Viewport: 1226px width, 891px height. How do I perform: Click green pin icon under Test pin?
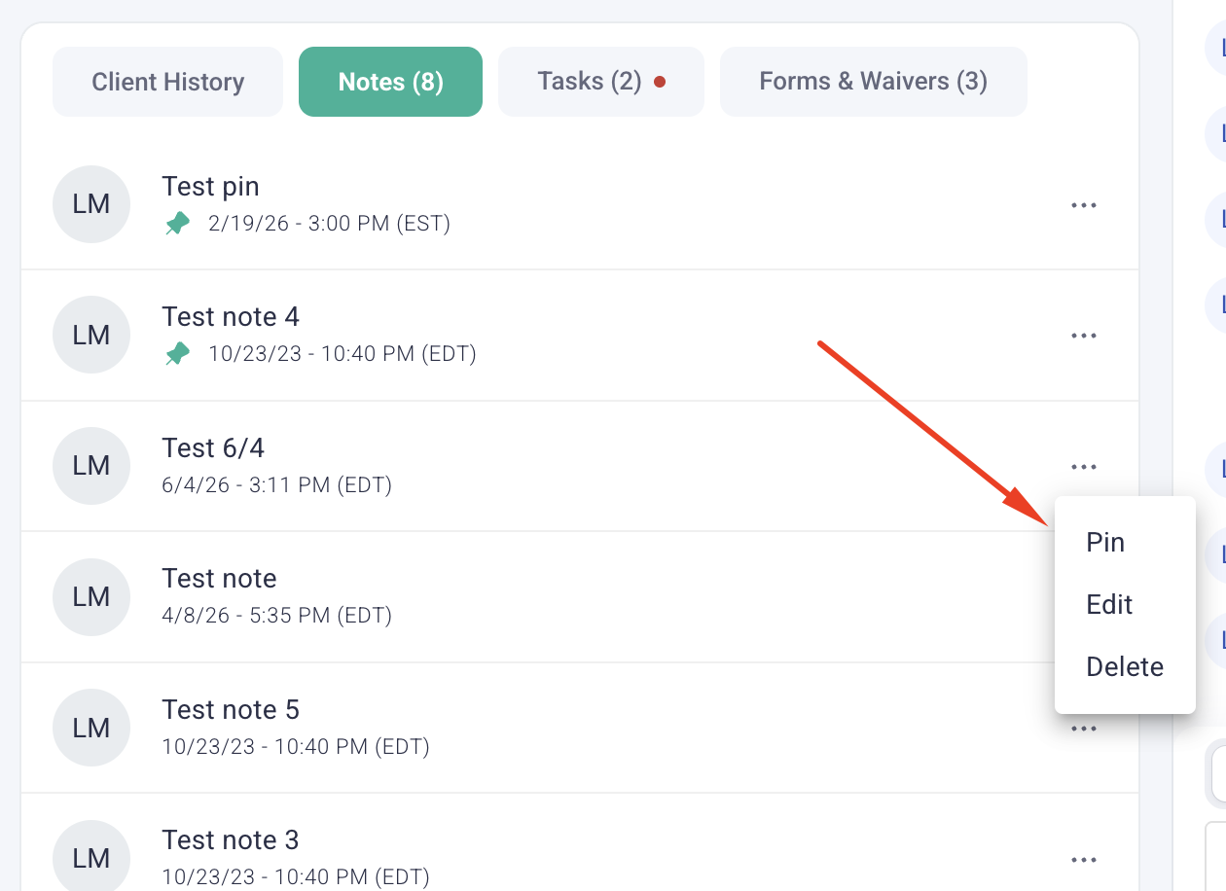177,225
